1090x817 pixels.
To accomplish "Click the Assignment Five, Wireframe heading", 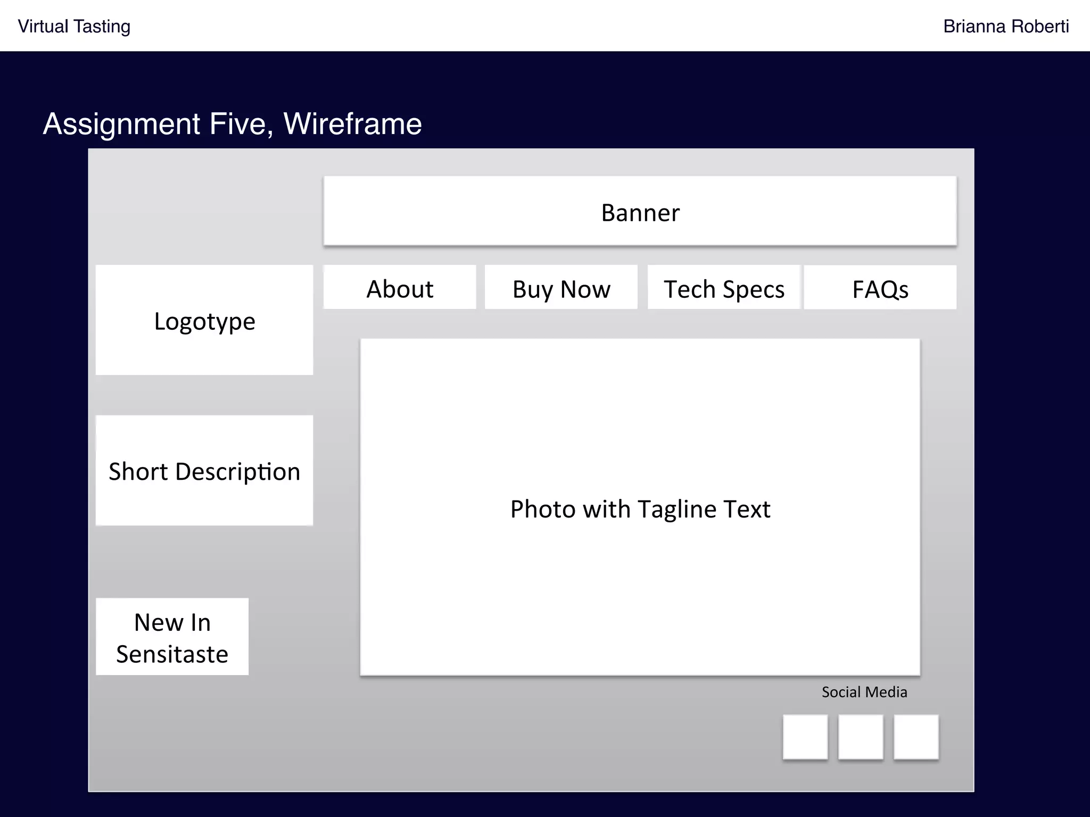I will click(232, 124).
